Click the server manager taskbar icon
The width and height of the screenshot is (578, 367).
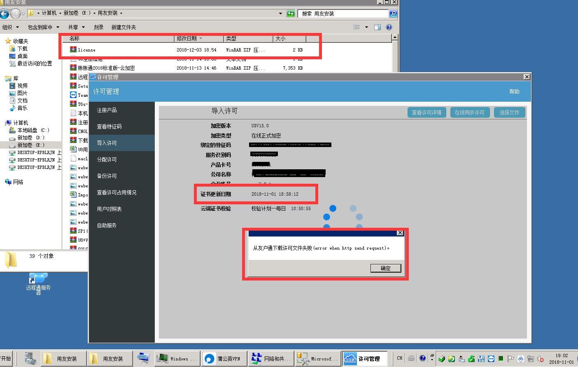pyautogui.click(x=30, y=359)
